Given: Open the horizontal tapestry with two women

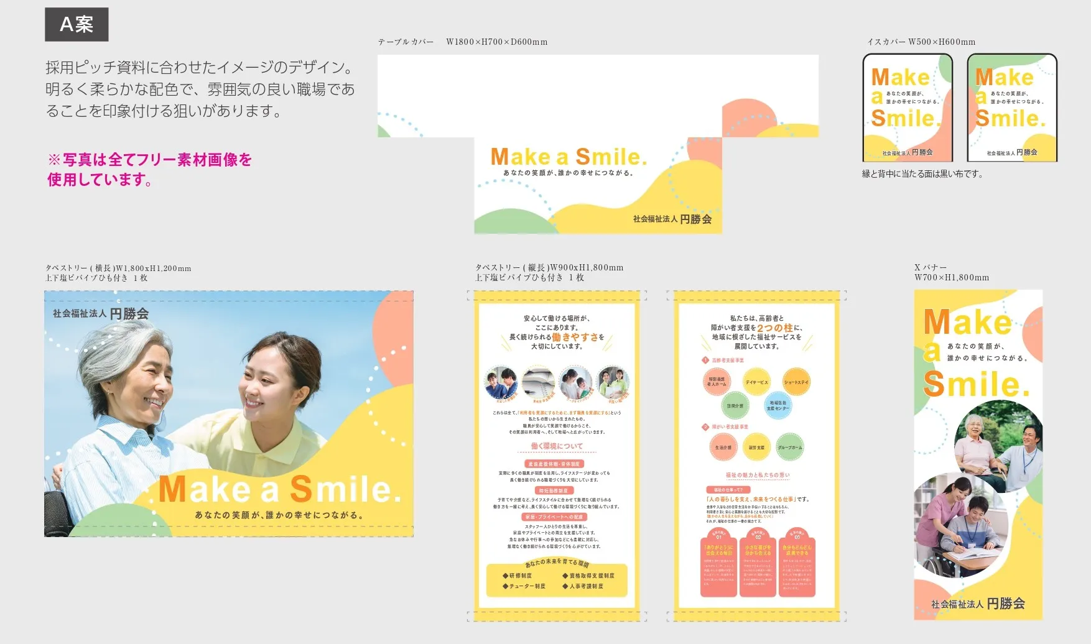Looking at the screenshot, I should tap(229, 413).
